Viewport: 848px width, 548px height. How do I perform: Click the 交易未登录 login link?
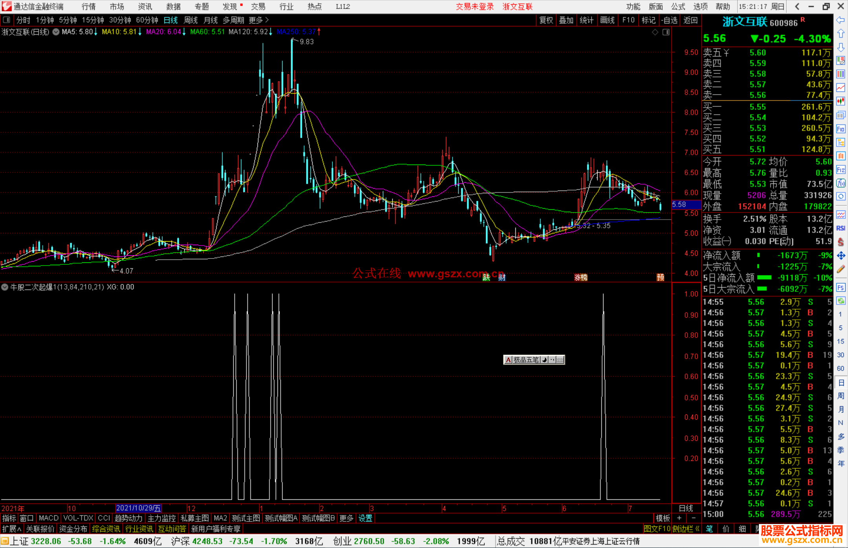tap(475, 7)
